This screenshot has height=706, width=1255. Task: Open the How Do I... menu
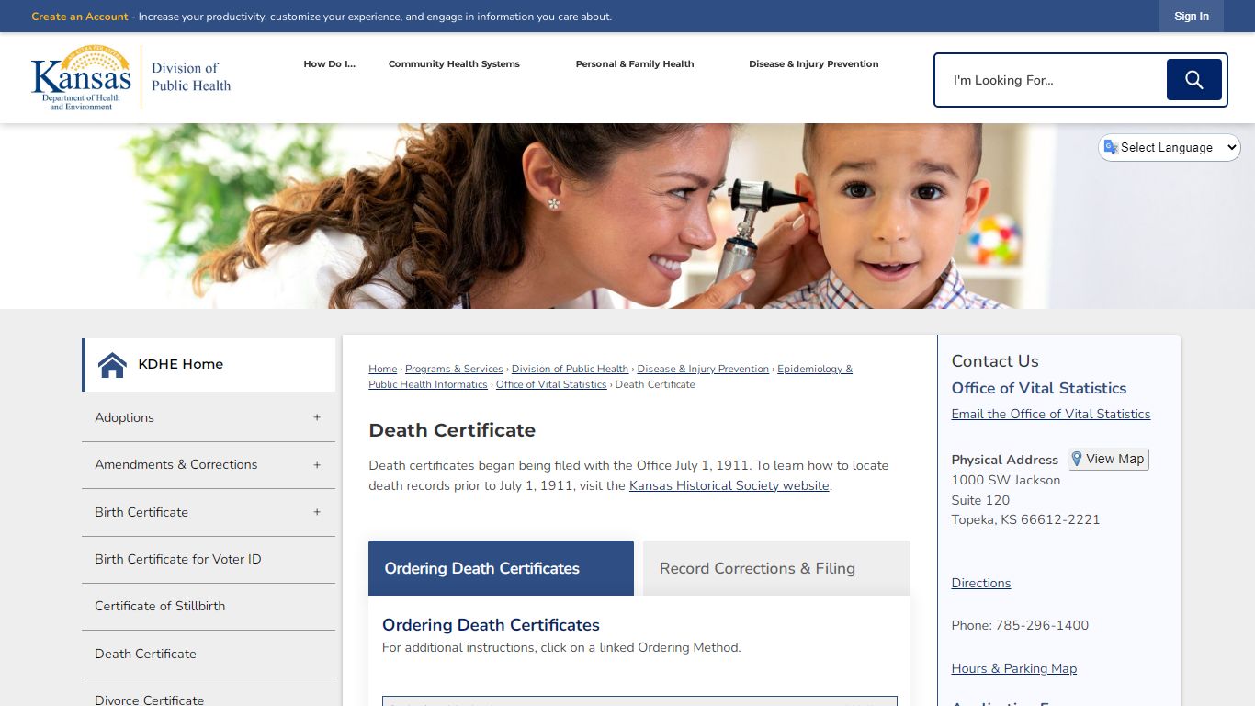(x=329, y=64)
